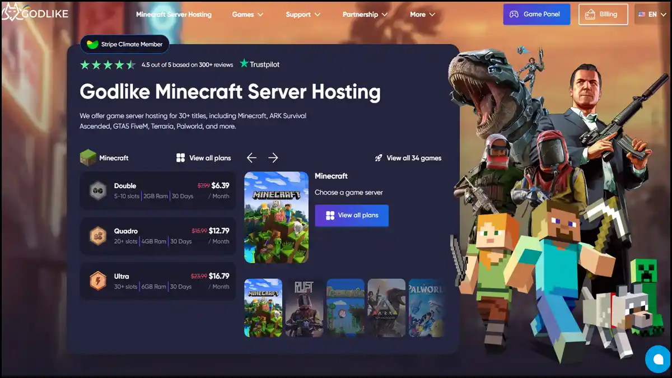Open the EN language selector
Screen dimensions: 672x378
651,15
